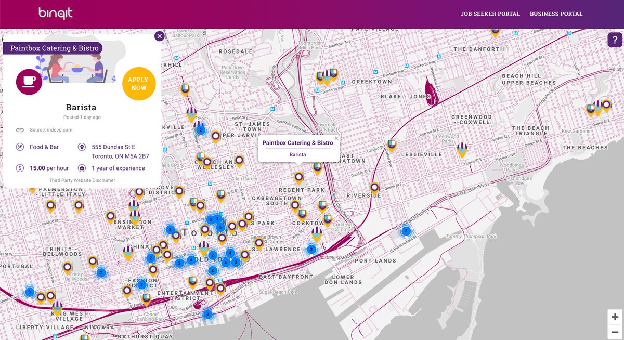Click the Food & Bar category text
The image size is (624, 340).
pyautogui.click(x=44, y=147)
